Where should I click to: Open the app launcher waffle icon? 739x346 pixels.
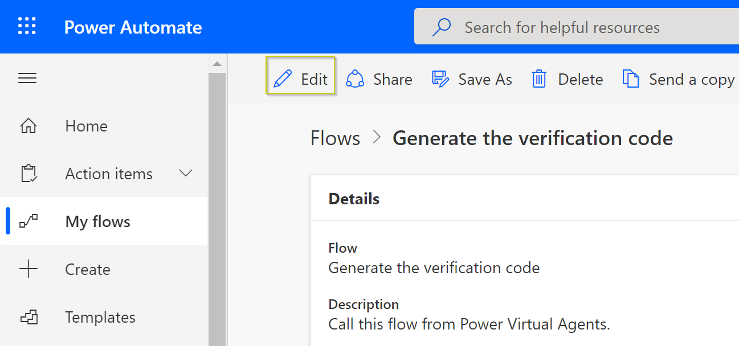[x=27, y=26]
